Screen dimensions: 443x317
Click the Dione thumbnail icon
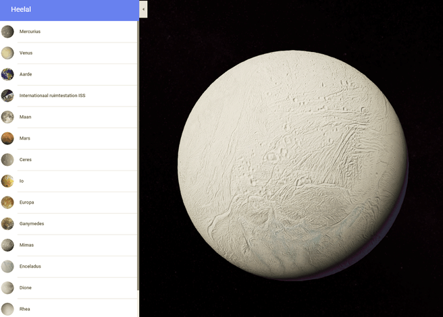(x=7, y=287)
